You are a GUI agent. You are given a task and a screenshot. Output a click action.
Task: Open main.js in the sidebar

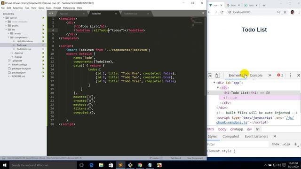pos(18,57)
